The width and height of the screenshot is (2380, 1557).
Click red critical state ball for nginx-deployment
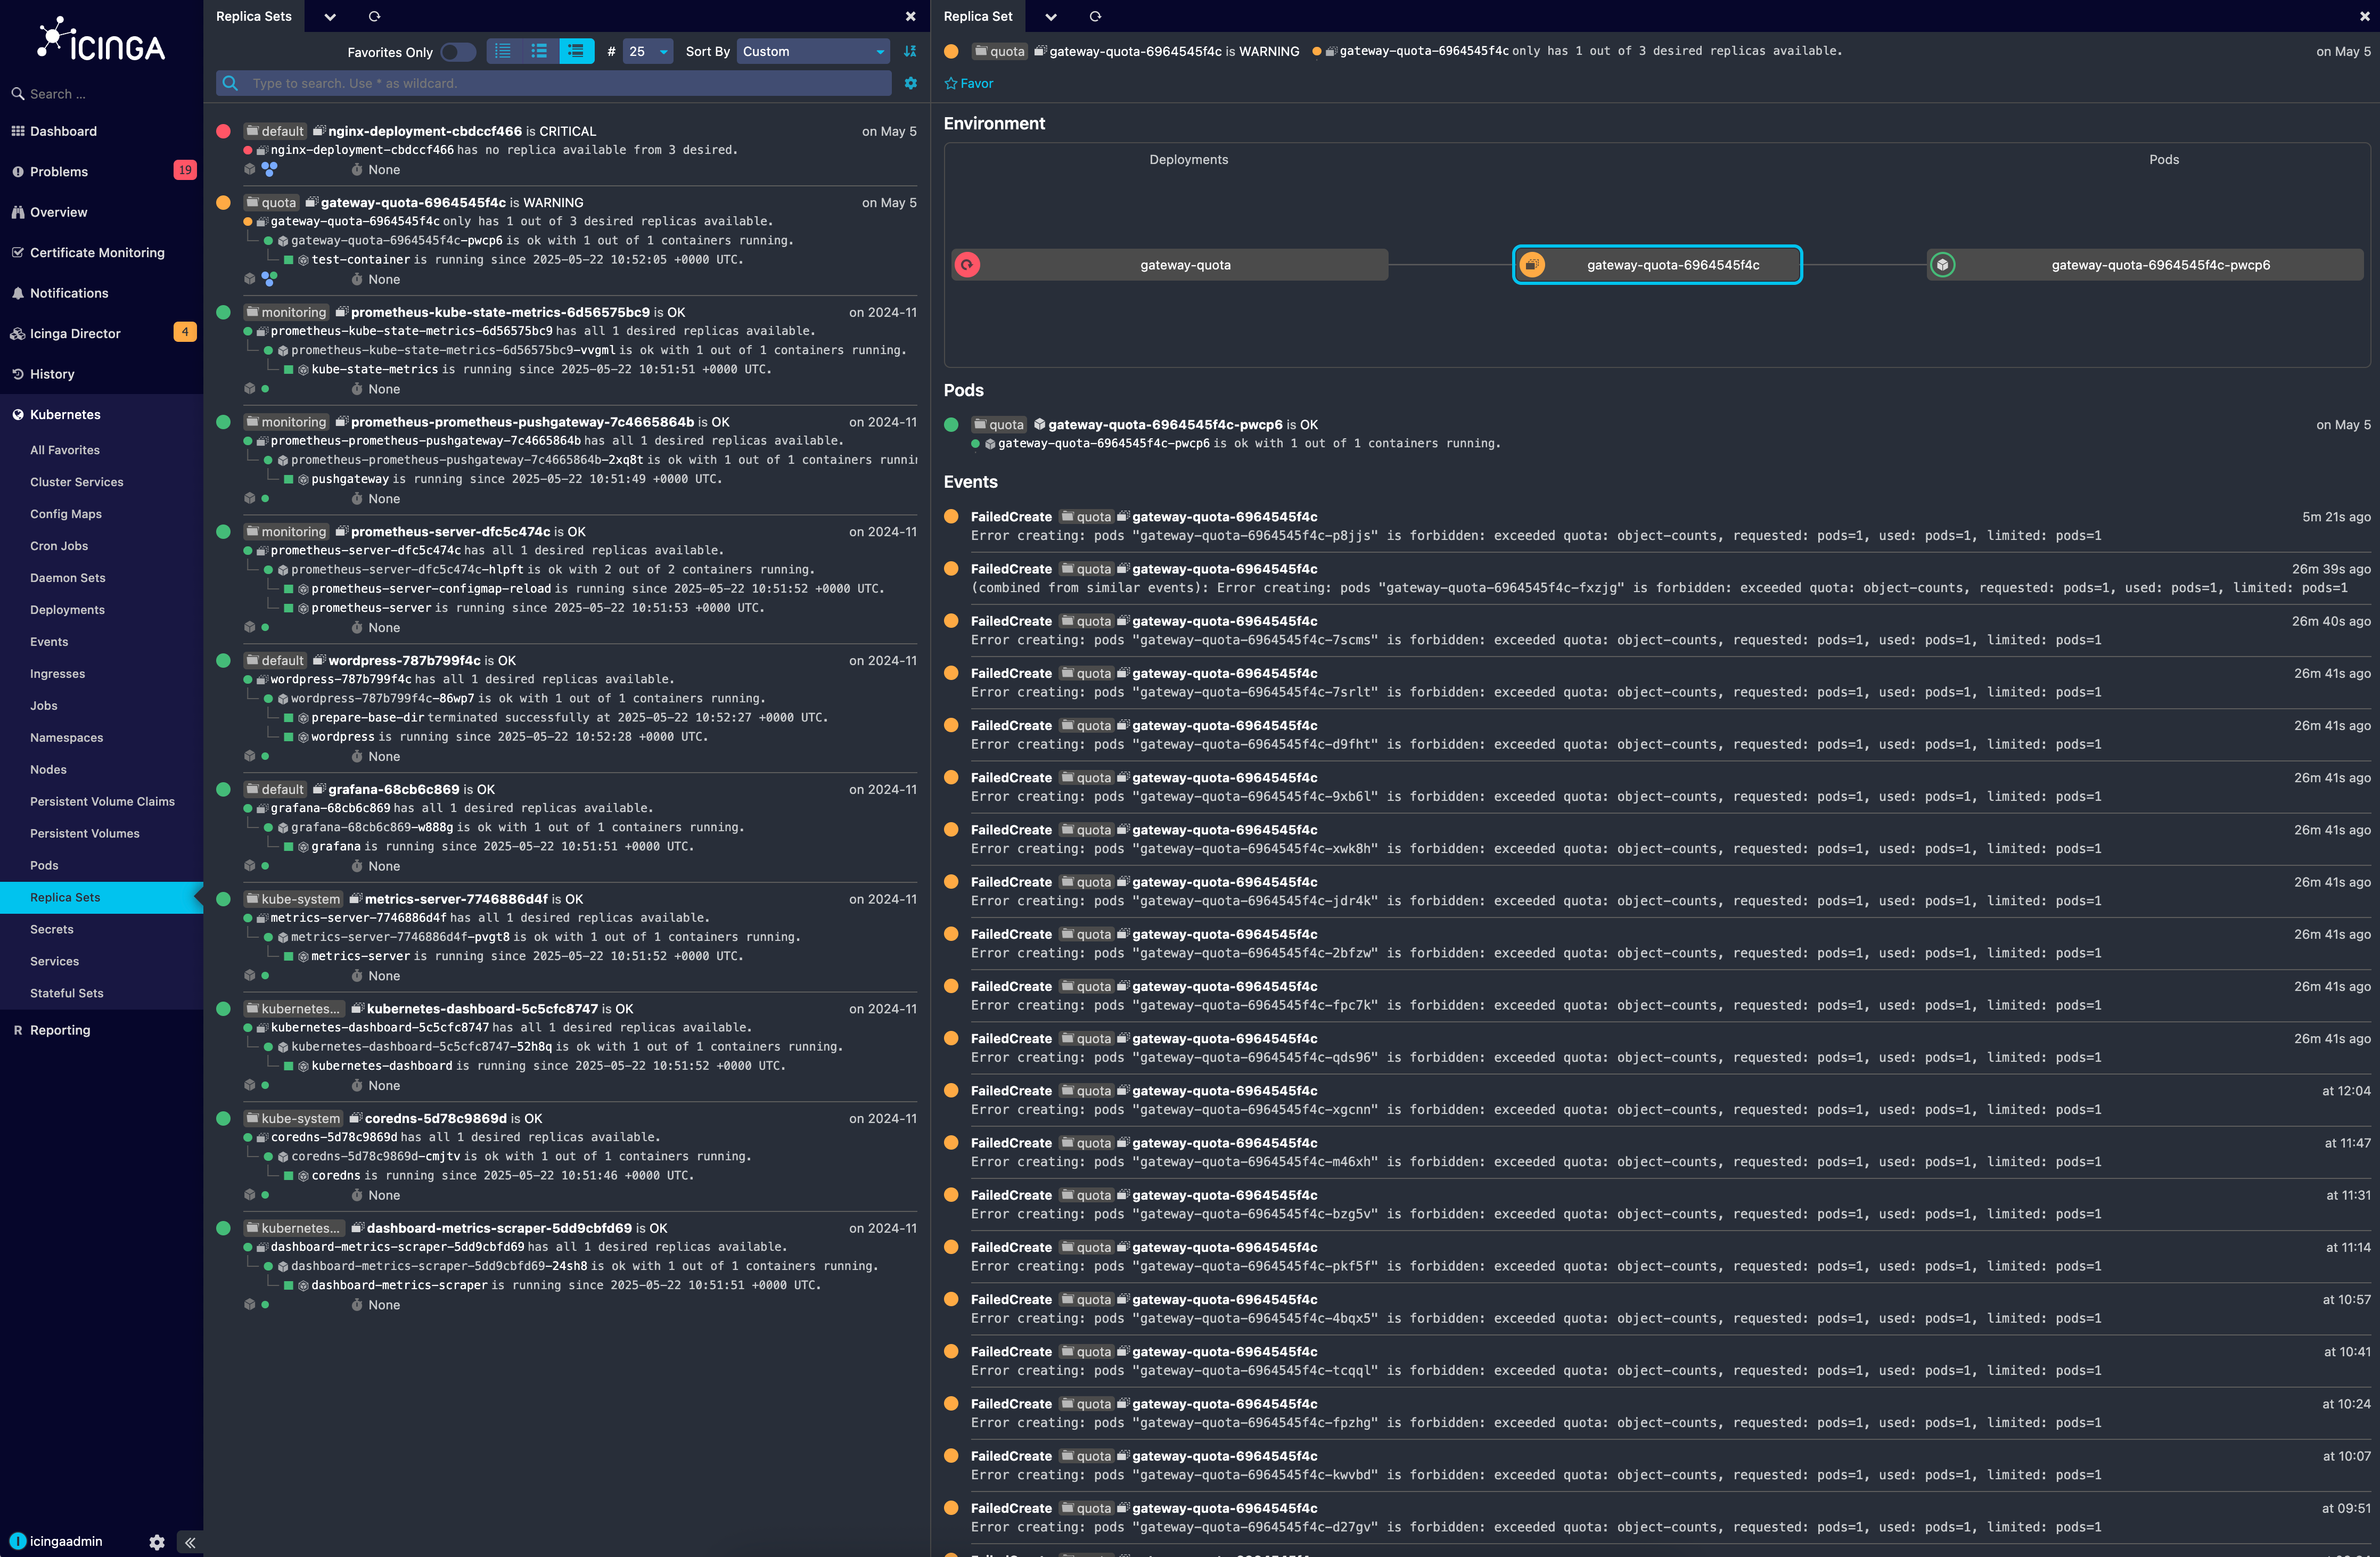pos(224,131)
